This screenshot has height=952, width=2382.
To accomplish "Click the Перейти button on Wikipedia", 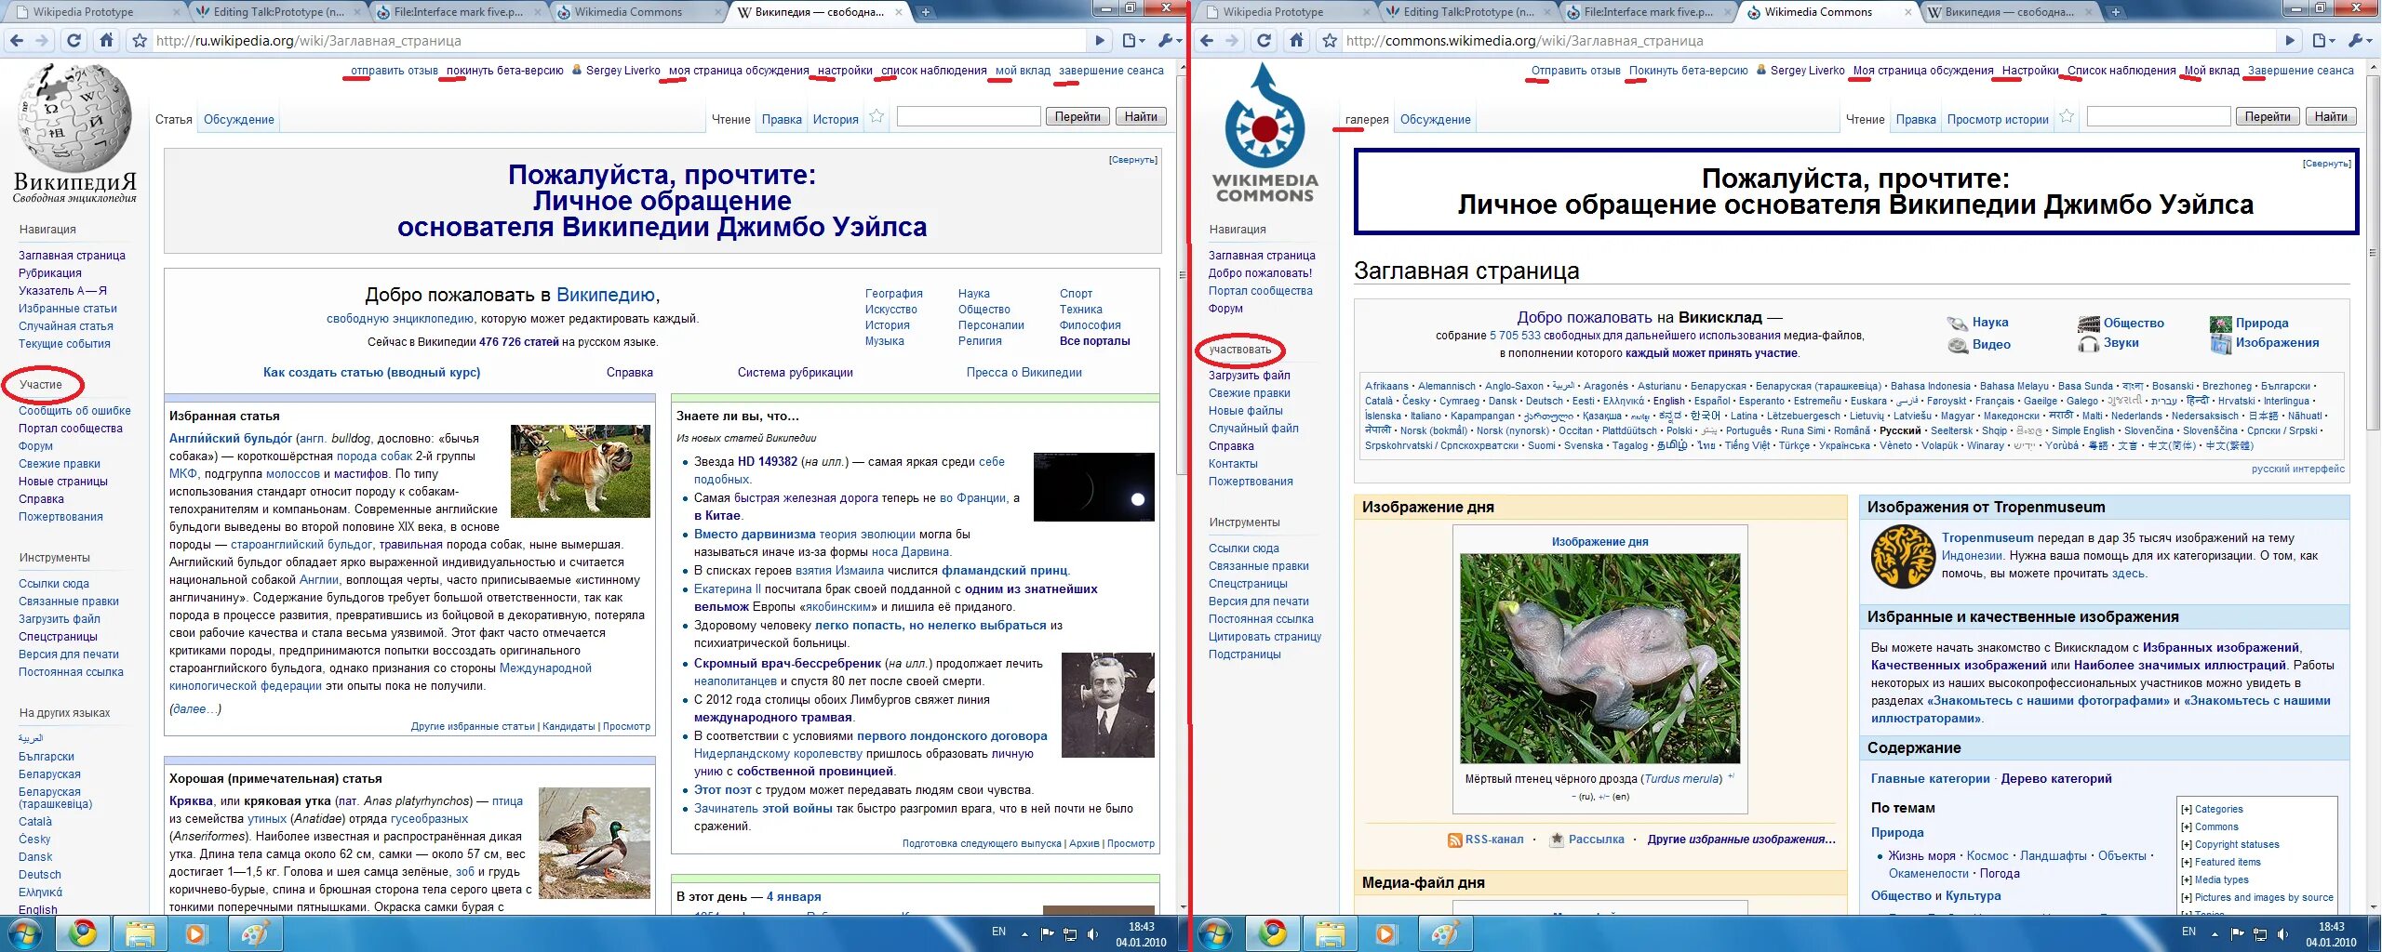I will (1077, 117).
